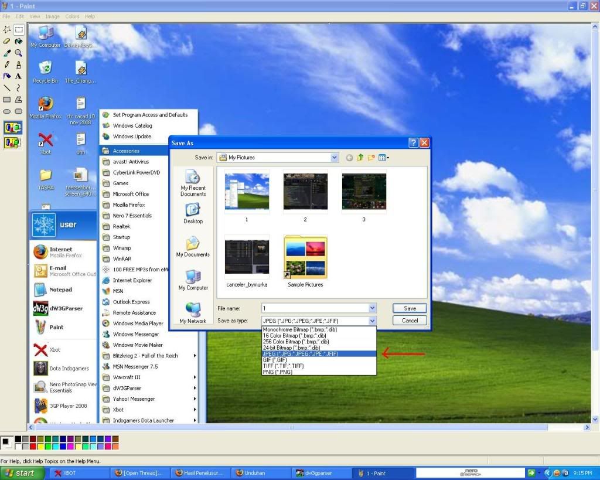Select the Fill With Color bucket tool
Image resolution: width=600 pixels, height=480 pixels.
coord(19,41)
